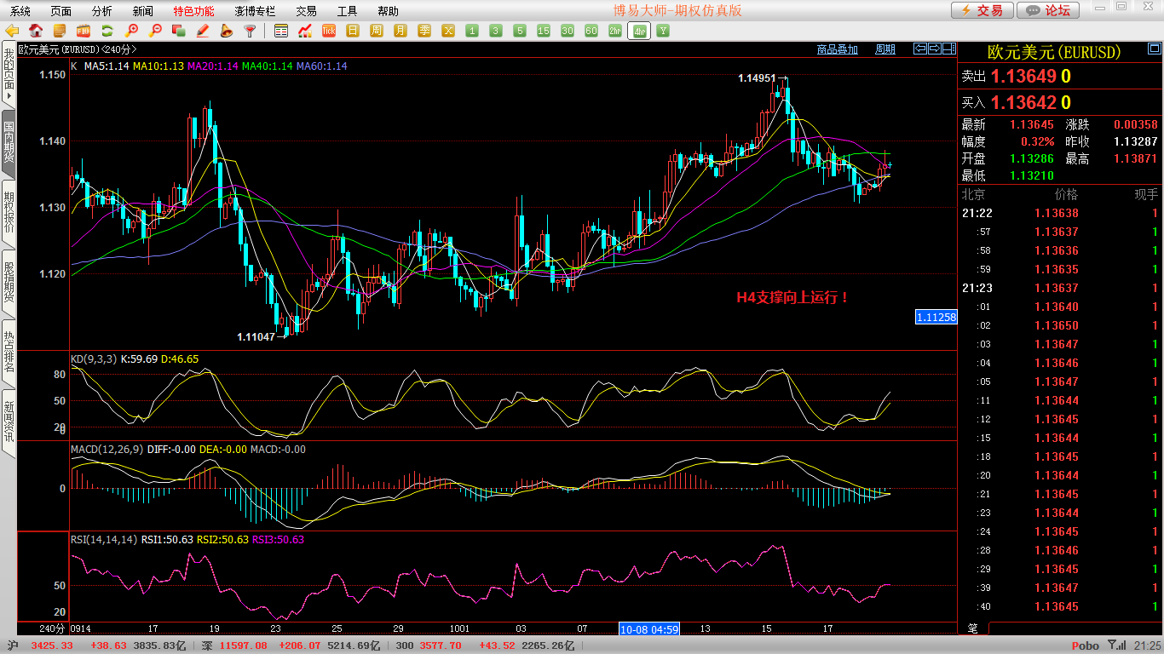
Task: Select the 30-minute period button
Action: pos(568,31)
